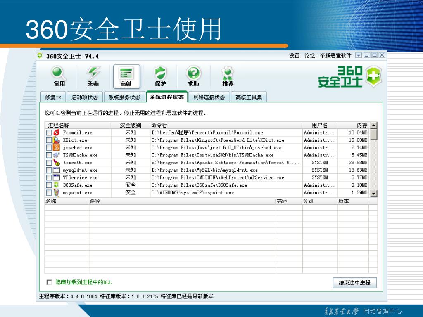Sort by the 安全级别 column header
423x317 pixels.
click(130, 125)
